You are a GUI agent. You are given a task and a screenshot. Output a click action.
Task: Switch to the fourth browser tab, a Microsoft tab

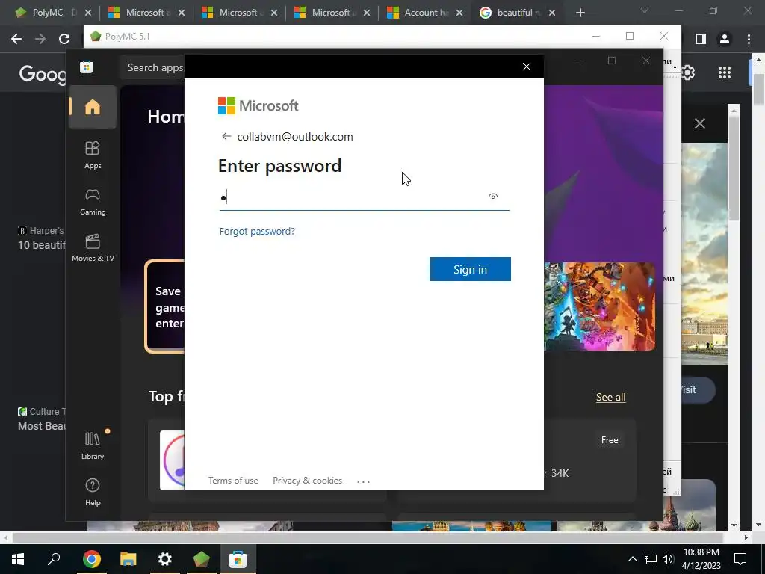click(x=331, y=13)
